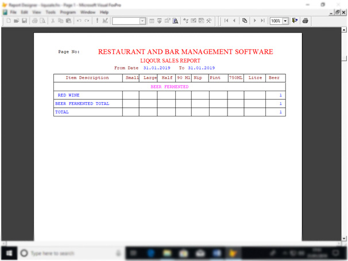Click the Task Pane toolbar icon
Screen dimensions: 348x261
202,21
